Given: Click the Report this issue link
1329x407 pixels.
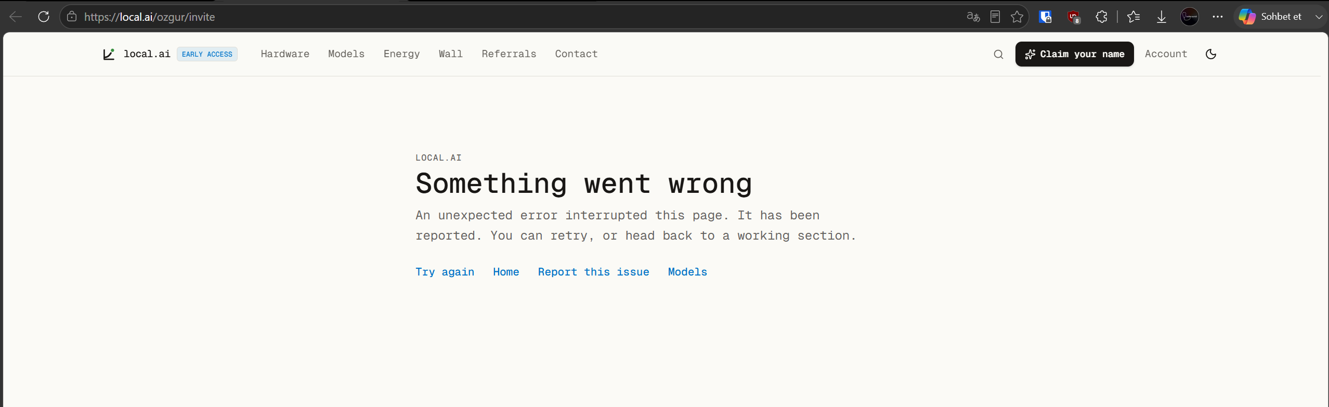Looking at the screenshot, I should coord(593,272).
